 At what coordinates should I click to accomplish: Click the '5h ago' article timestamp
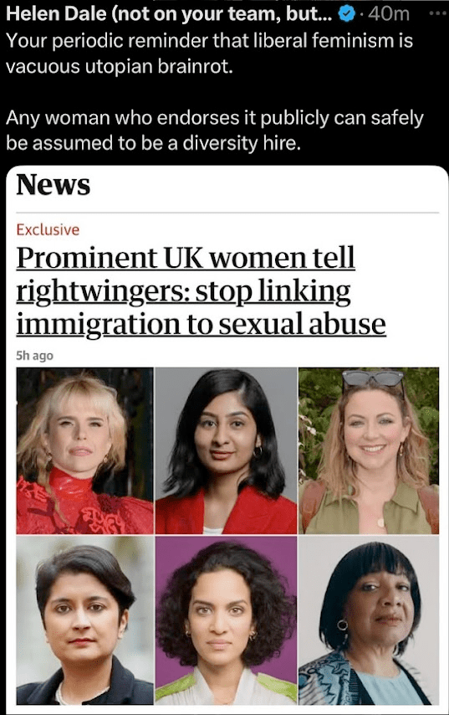(34, 355)
